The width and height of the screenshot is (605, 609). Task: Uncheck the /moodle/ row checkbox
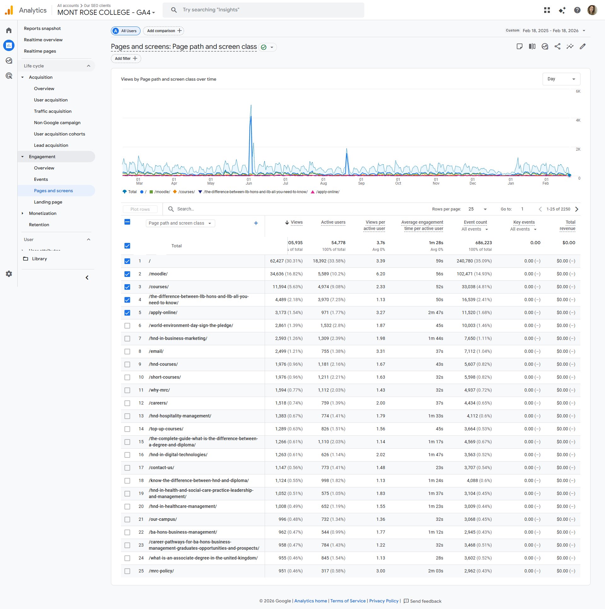(x=127, y=274)
